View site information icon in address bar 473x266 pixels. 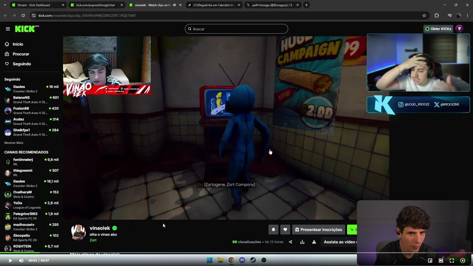tap(34, 16)
